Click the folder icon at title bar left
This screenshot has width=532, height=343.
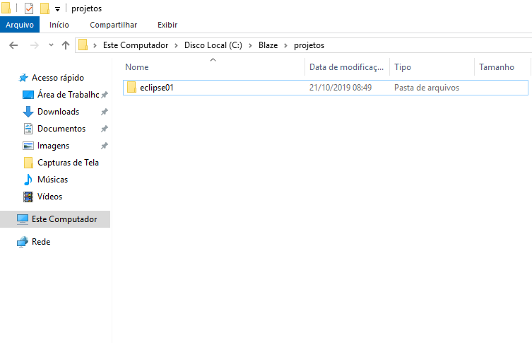click(6, 8)
